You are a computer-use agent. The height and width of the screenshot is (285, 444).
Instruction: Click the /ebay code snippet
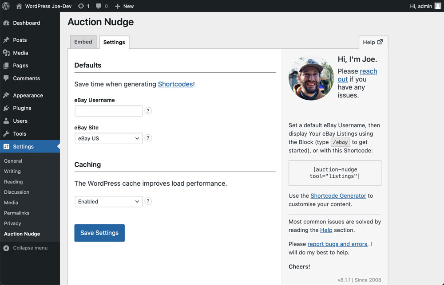pos(341,142)
